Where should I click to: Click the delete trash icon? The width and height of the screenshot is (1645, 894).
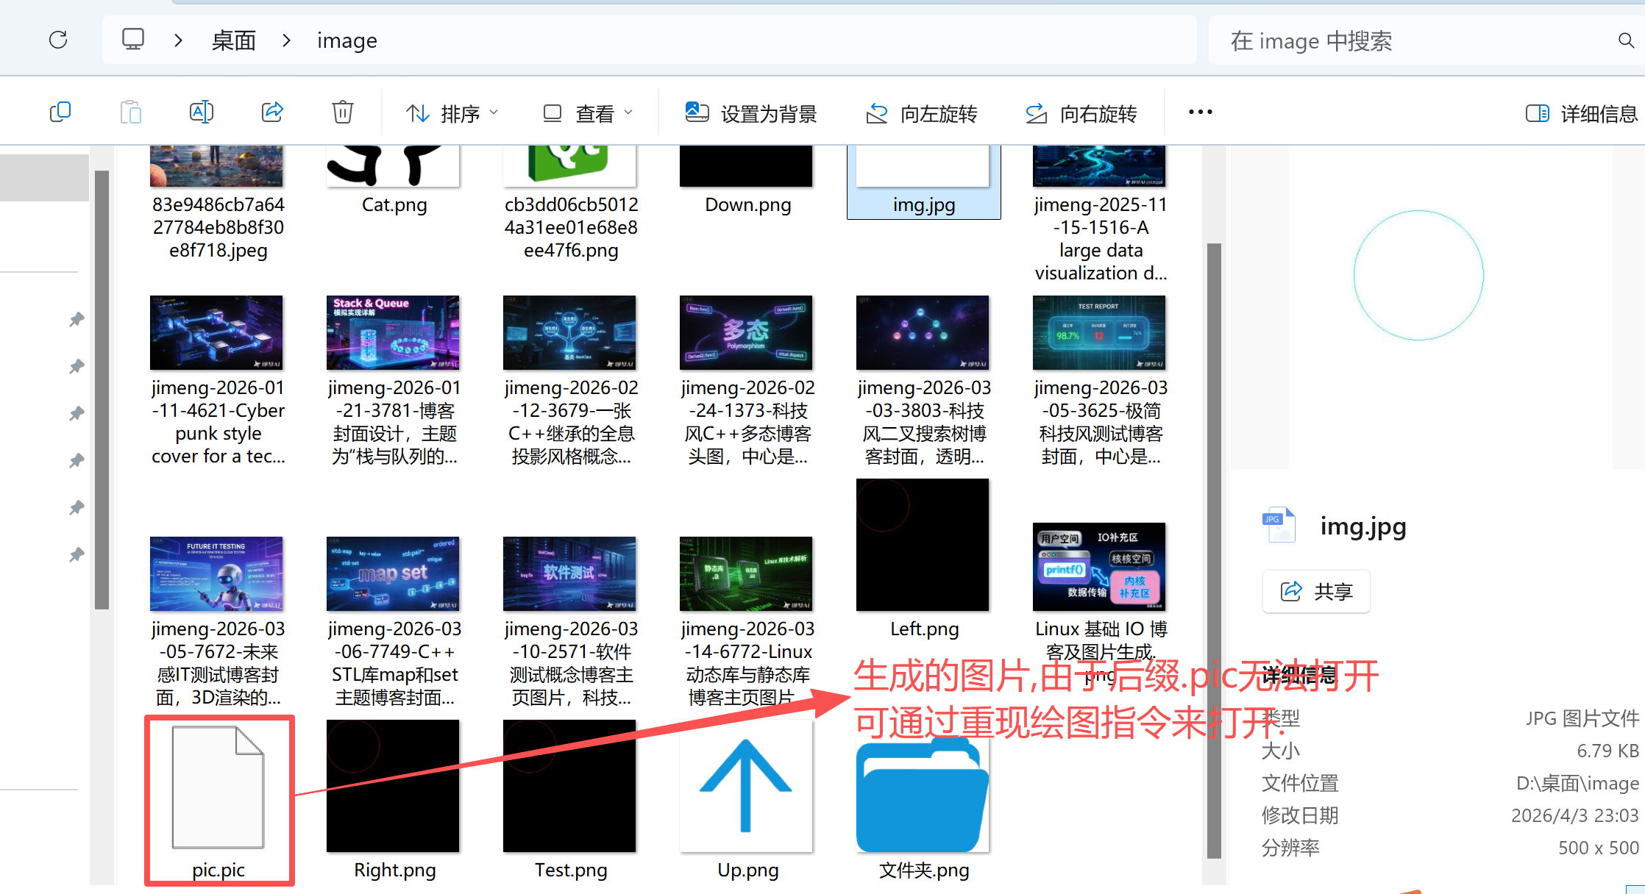(343, 112)
